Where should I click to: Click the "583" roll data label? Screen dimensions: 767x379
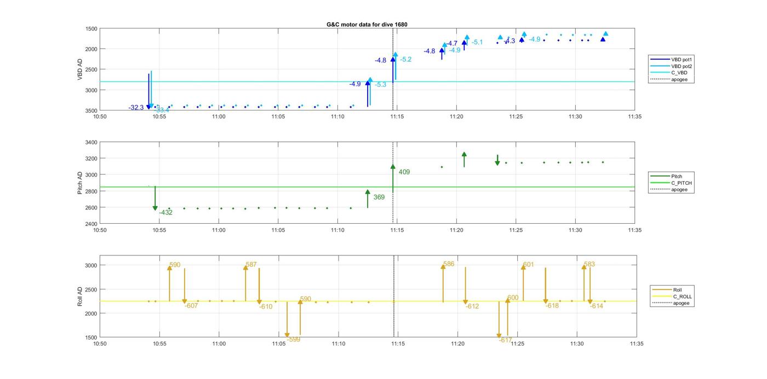589,265
